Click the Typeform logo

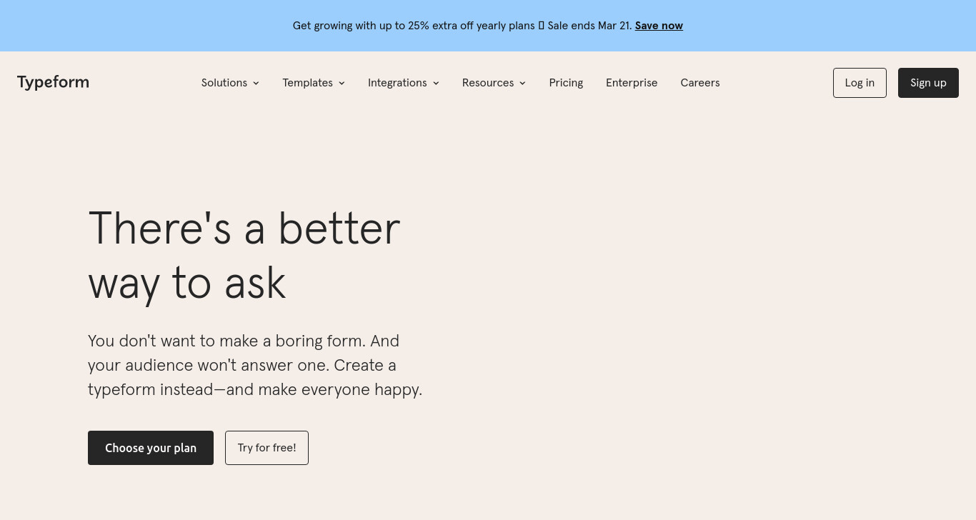[53, 82]
